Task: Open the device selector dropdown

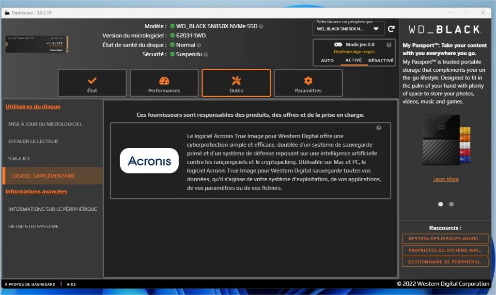Action: 348,29
